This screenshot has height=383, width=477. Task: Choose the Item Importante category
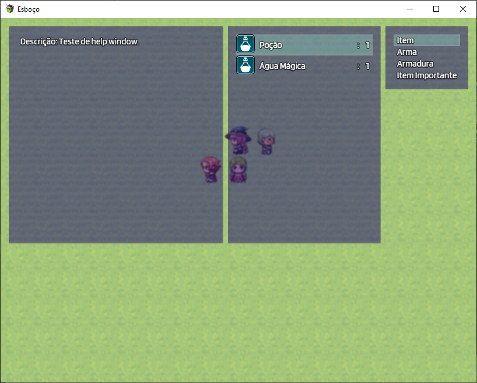(x=426, y=75)
